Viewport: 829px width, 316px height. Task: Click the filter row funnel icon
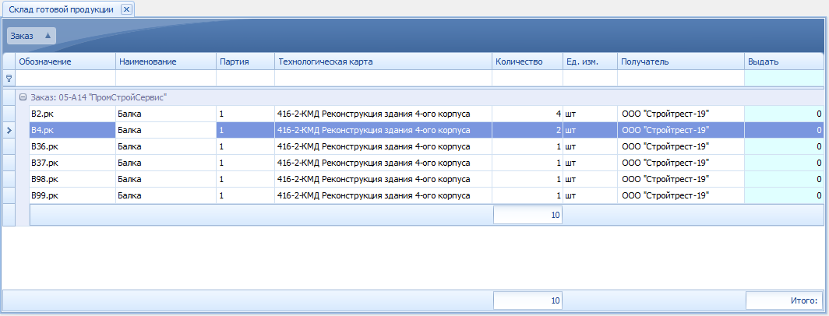click(x=9, y=78)
